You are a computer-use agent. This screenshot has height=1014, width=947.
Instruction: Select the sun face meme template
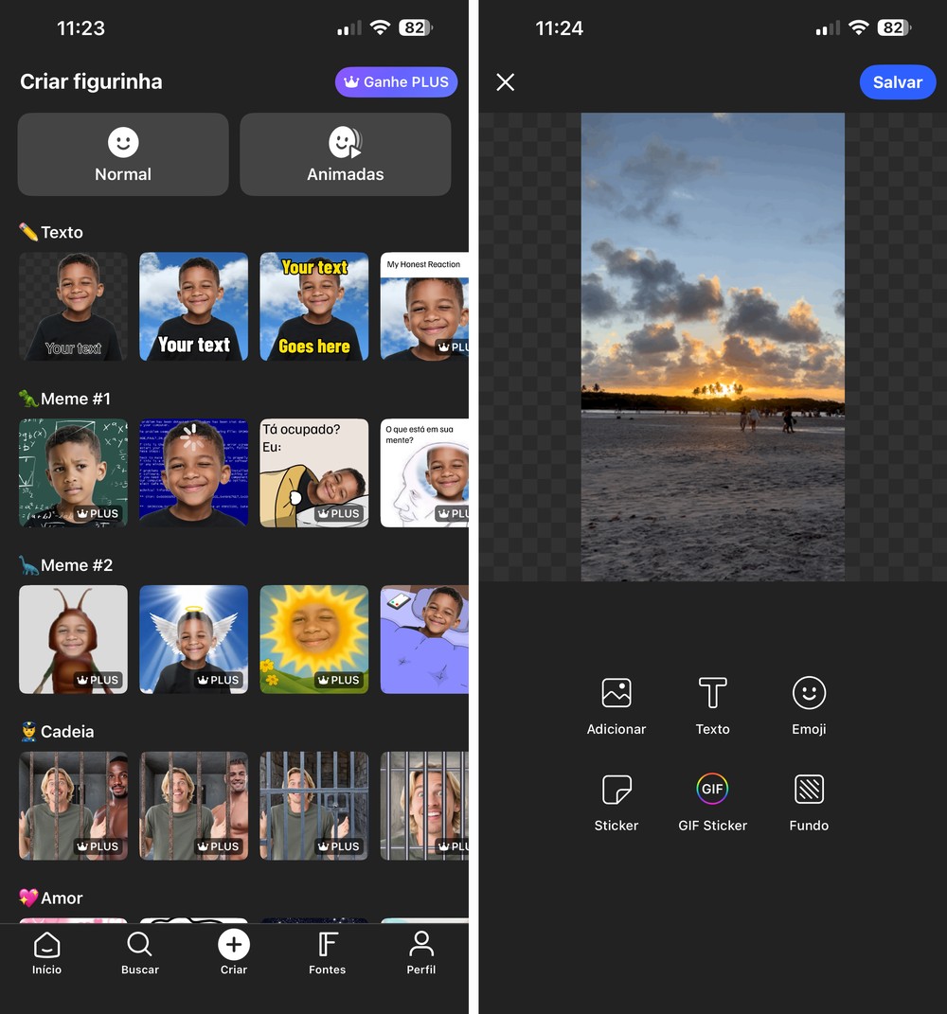tap(313, 640)
